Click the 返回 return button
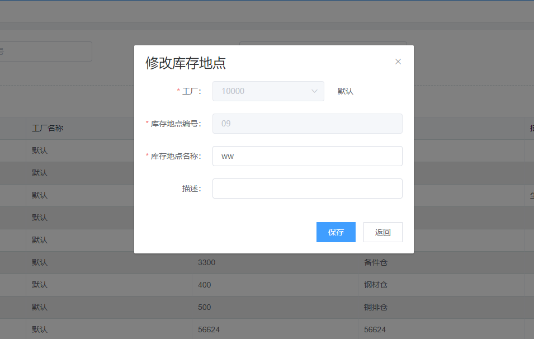The width and height of the screenshot is (534, 339). point(382,232)
